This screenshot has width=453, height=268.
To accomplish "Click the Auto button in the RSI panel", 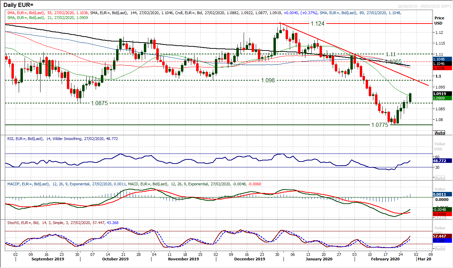I will coord(439,178).
